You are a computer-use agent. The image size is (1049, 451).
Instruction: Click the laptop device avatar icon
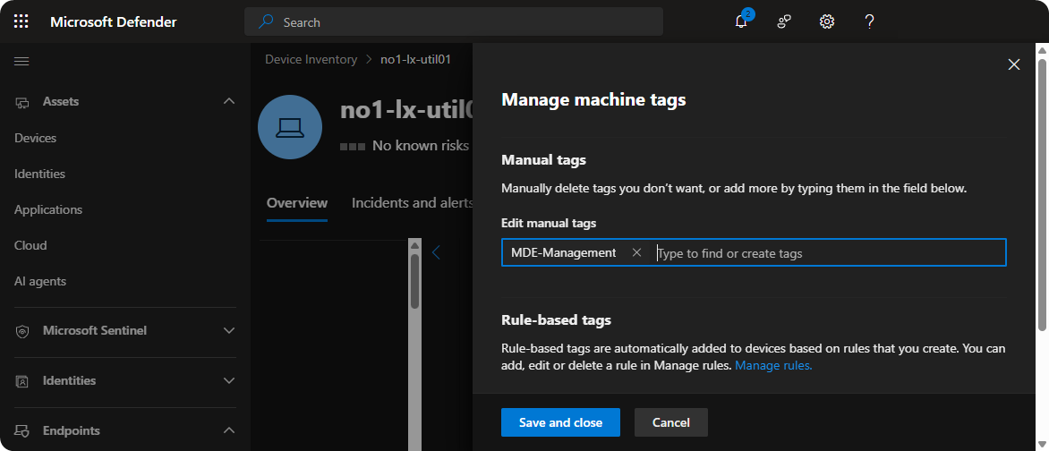coord(290,128)
